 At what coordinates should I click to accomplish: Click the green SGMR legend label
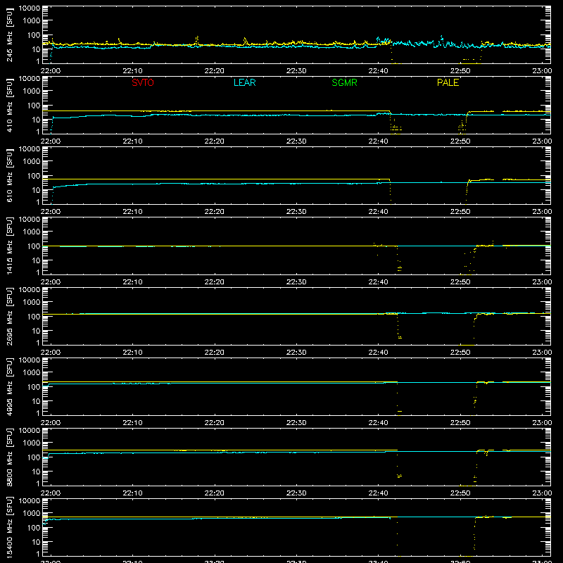[x=344, y=82]
